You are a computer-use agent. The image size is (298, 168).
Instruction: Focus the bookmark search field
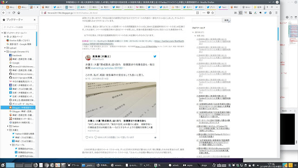coord(19,27)
